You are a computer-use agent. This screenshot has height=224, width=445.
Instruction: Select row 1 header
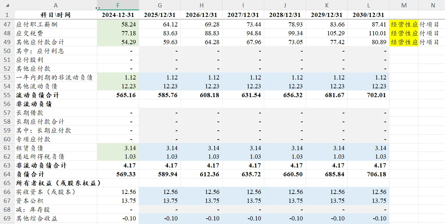7,15
